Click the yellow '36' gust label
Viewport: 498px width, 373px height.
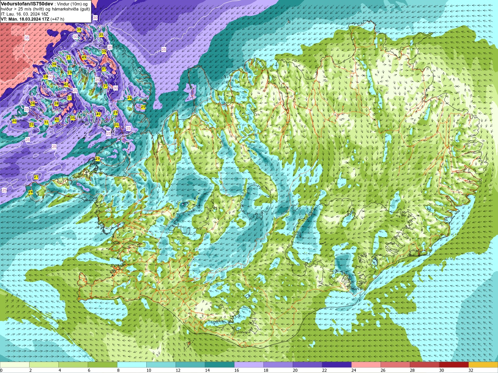point(33,104)
